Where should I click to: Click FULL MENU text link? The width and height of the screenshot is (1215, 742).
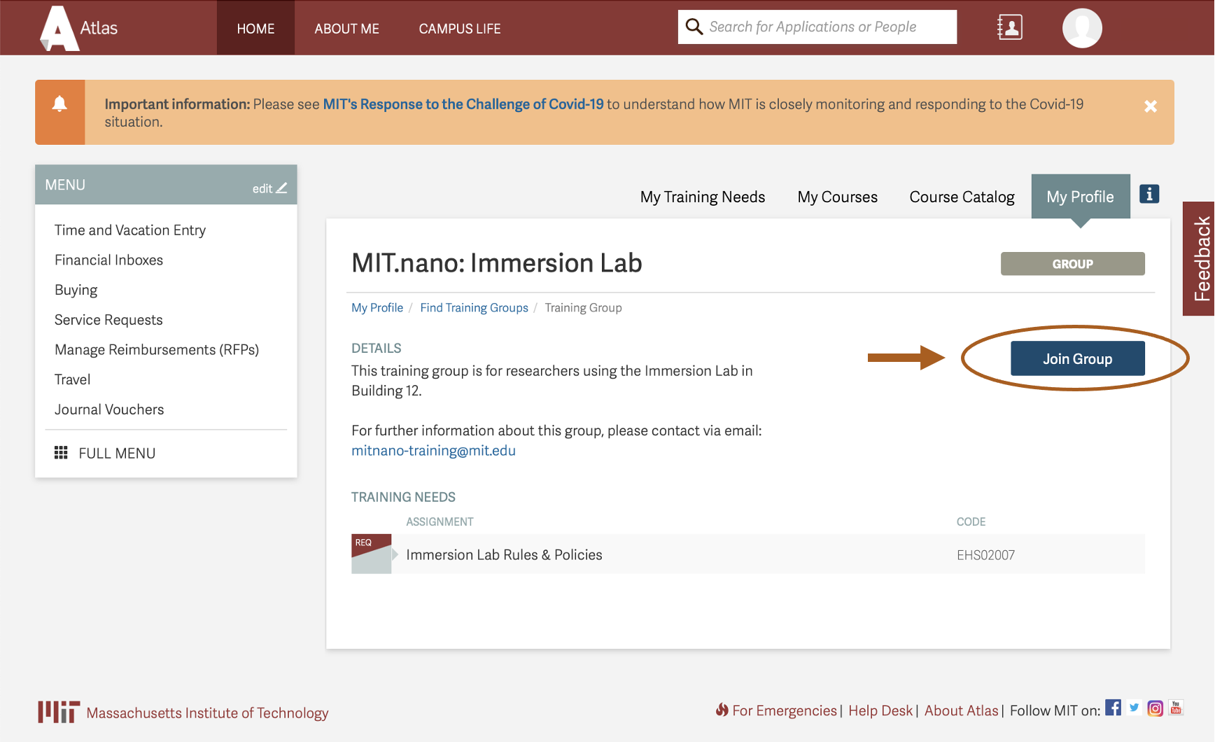click(x=117, y=453)
